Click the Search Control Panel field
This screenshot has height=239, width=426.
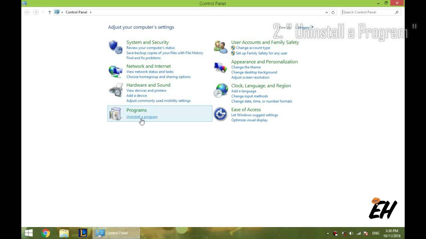[x=371, y=12]
